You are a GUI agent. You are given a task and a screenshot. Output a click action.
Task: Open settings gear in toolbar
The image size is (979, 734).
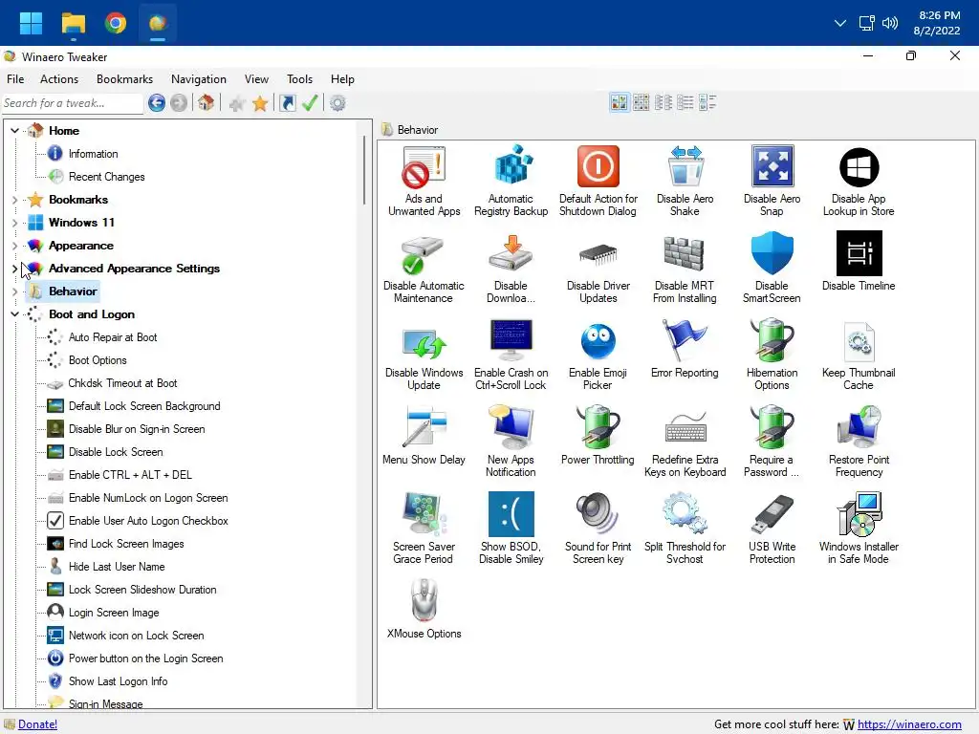coord(337,103)
